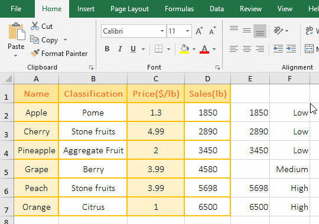Select column B header
This screenshot has height=224, width=319.
click(93, 78)
